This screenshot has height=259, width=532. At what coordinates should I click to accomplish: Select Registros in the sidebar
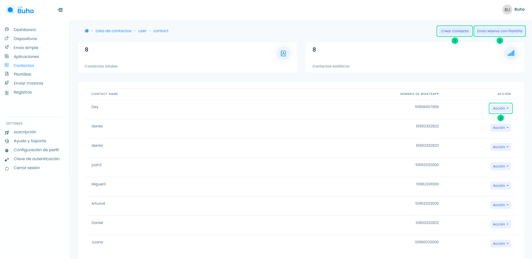click(x=23, y=92)
